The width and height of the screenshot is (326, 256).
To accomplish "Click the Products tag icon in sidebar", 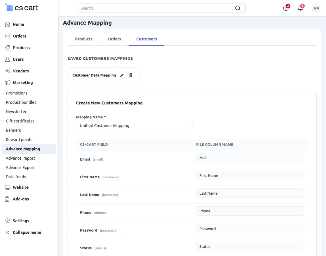I will coord(8,48).
